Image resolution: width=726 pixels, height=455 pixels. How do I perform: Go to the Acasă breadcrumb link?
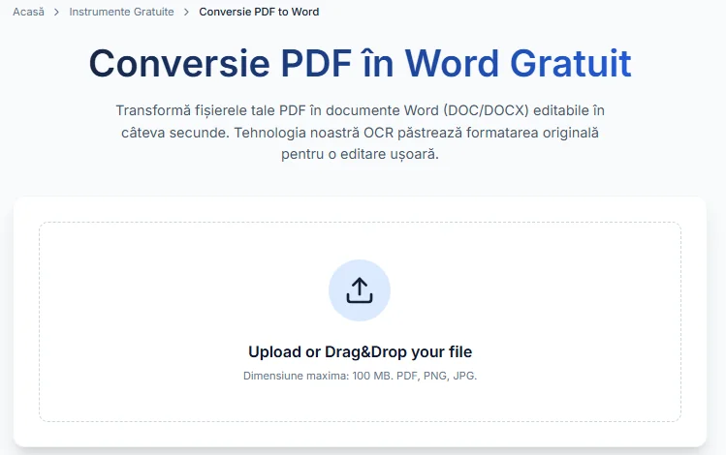[29, 12]
